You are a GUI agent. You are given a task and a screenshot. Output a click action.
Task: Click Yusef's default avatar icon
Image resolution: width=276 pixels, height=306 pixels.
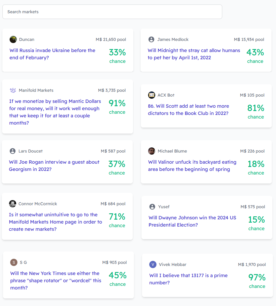152,207
